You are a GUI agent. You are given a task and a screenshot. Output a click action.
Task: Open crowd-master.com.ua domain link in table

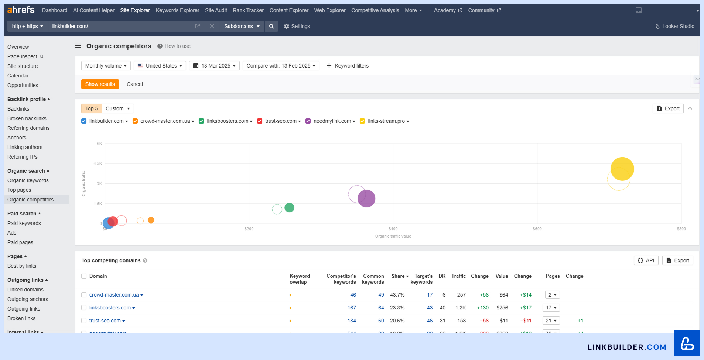[x=114, y=295]
